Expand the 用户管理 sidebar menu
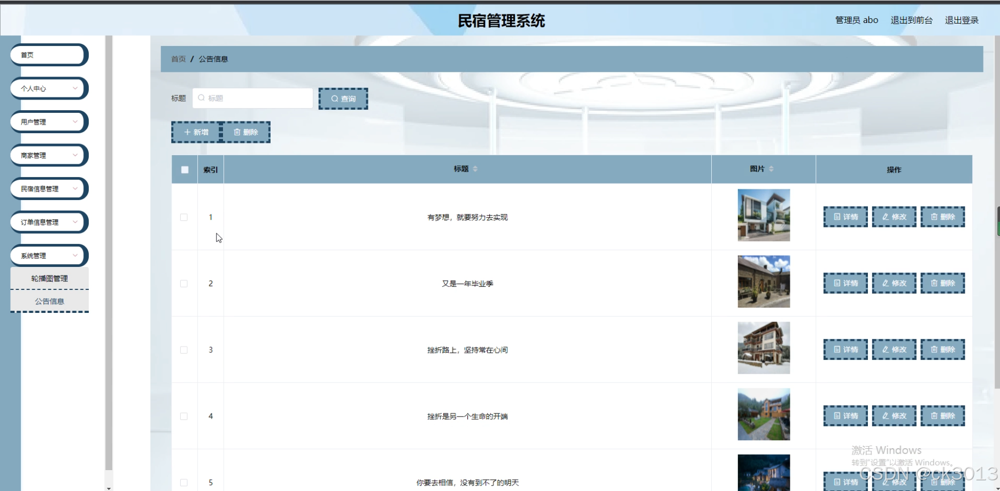1000x491 pixels. point(49,122)
